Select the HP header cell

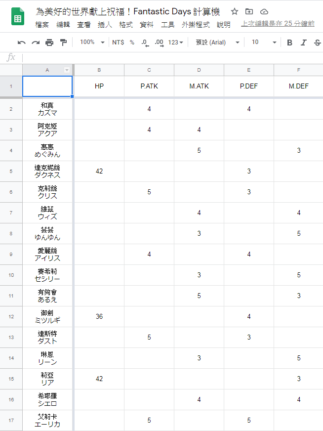99,86
